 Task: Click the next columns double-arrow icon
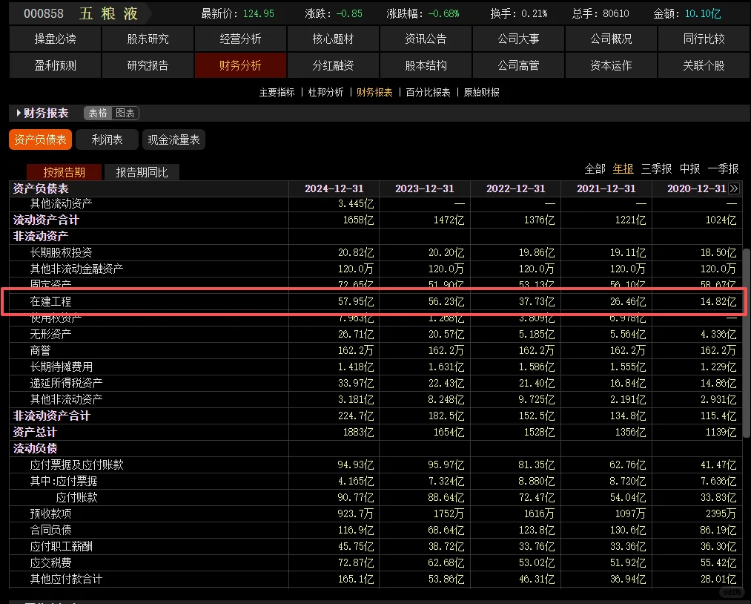click(733, 188)
